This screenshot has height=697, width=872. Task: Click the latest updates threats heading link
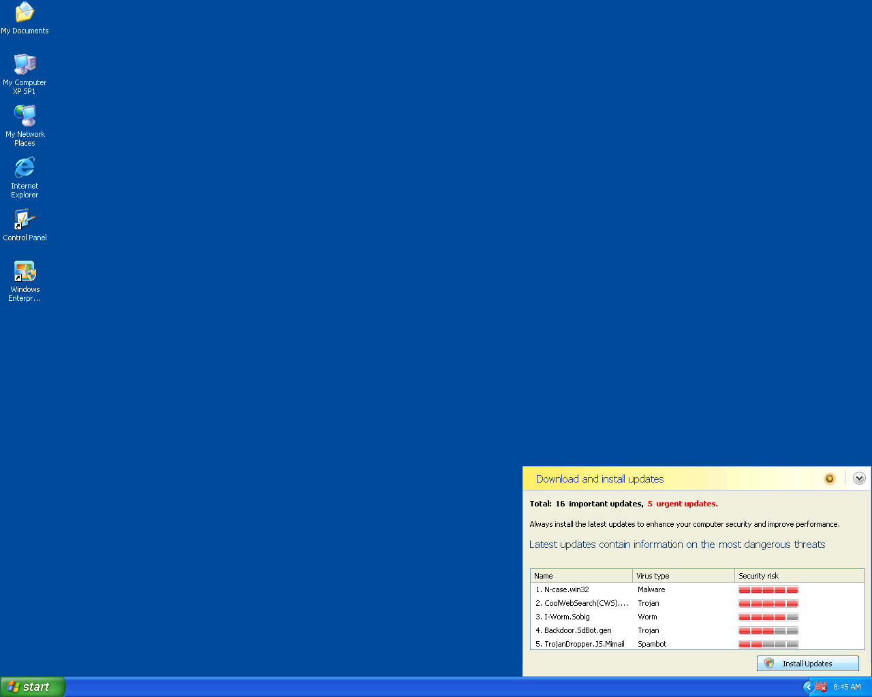coord(677,545)
